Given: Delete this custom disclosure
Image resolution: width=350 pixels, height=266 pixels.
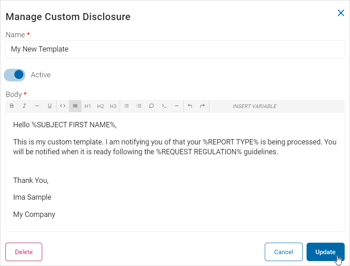Looking at the screenshot, I should click(x=24, y=252).
